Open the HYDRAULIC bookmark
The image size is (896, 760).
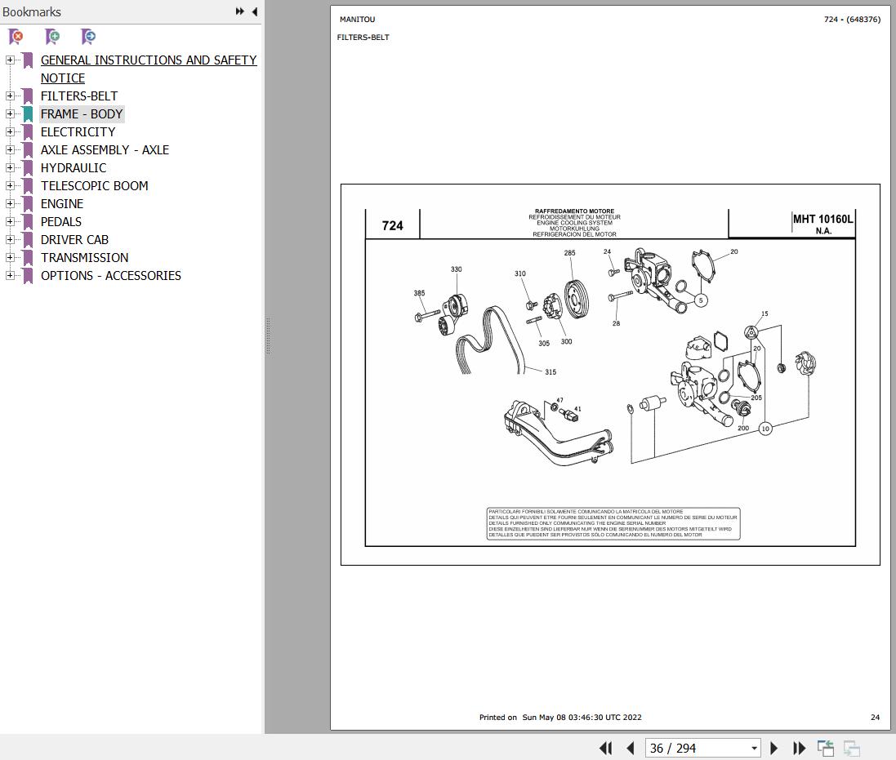tap(74, 168)
